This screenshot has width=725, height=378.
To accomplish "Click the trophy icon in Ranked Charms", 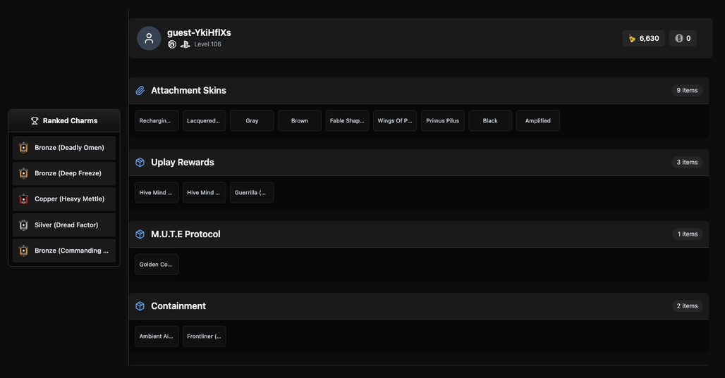I will [35, 120].
